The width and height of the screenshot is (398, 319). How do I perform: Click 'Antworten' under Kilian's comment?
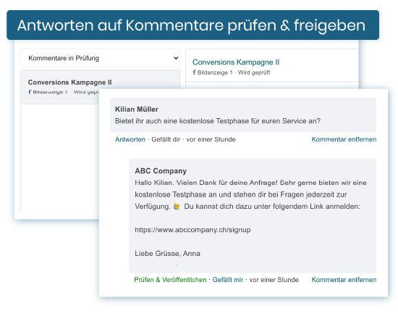(130, 139)
